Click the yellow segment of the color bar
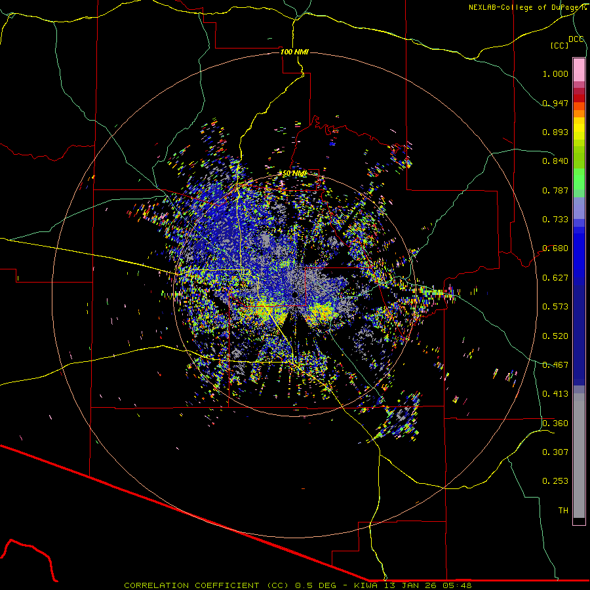This screenshot has height=590, width=590. (x=579, y=128)
